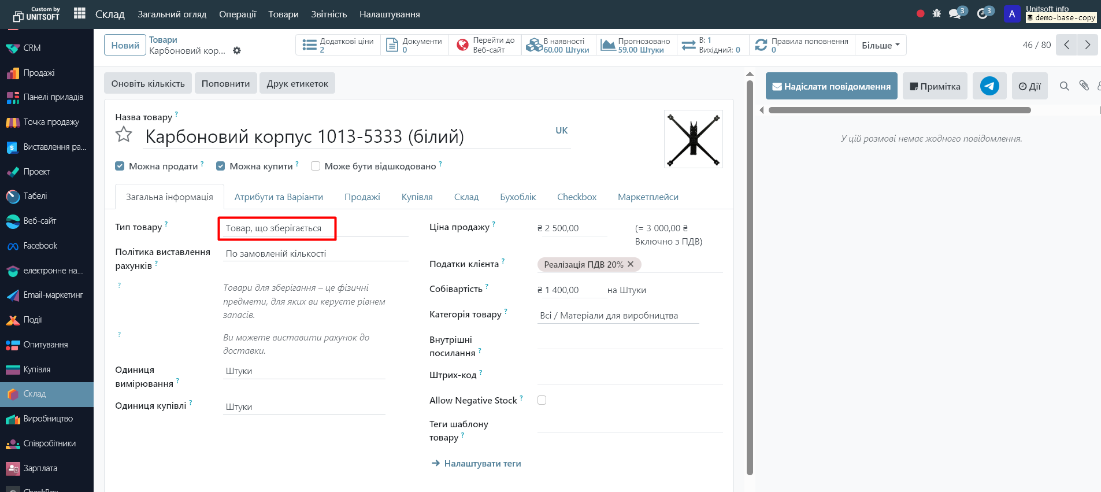The height and width of the screenshot is (492, 1101).
Task: Click the gear icon beside breadcrumb
Action: pyautogui.click(x=237, y=51)
